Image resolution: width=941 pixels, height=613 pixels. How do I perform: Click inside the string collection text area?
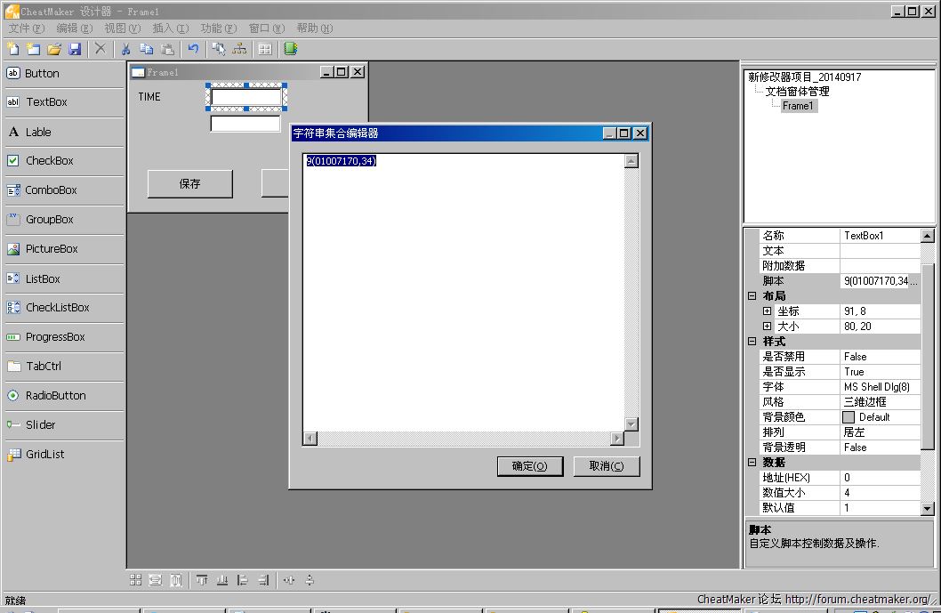pos(462,294)
